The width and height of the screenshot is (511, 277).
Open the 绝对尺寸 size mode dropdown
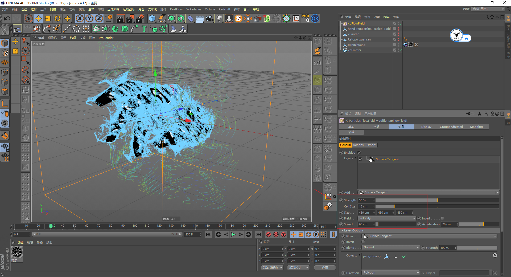298,268
